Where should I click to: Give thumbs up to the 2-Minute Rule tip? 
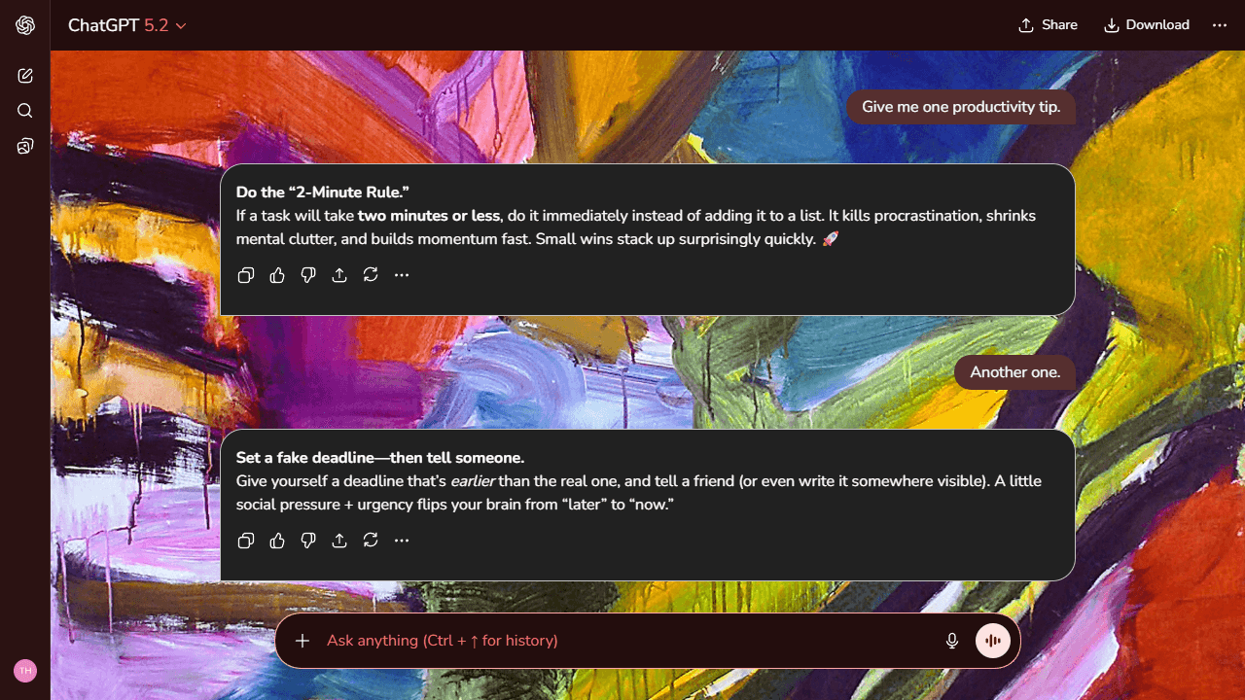[x=276, y=275]
